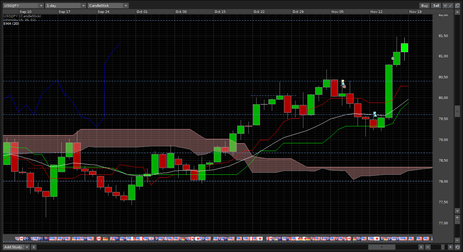Click the Ichimoku (9, 26, 52) study label

coord(20,20)
